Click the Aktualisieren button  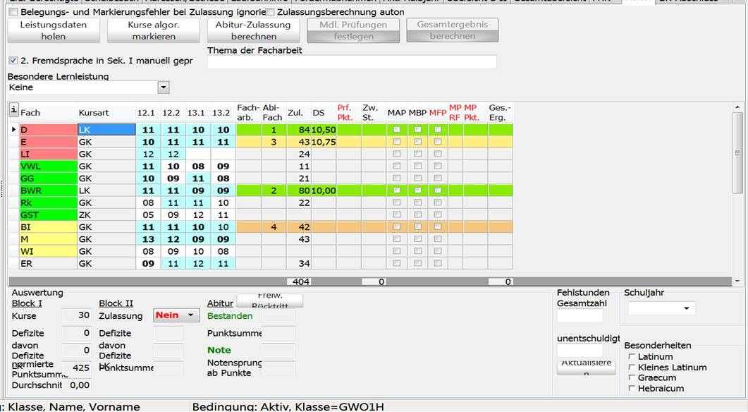point(587,368)
